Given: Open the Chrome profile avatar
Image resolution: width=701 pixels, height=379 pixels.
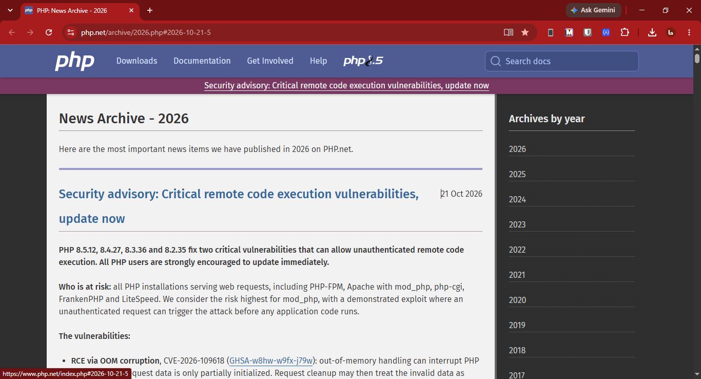Looking at the screenshot, I should [x=670, y=32].
